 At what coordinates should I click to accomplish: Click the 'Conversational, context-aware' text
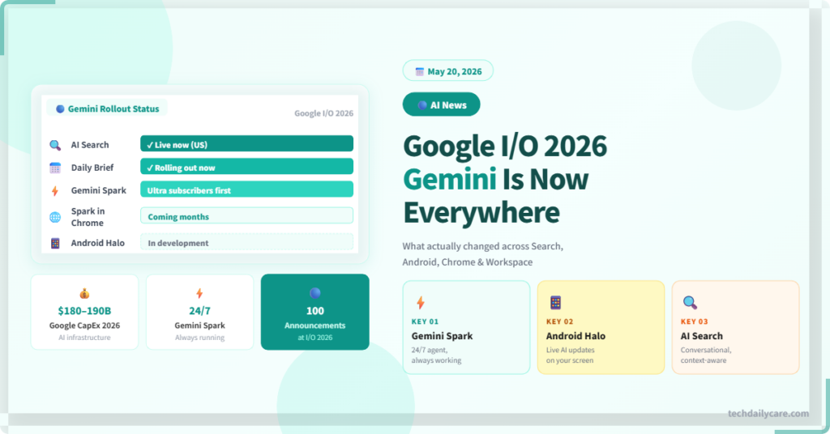(706, 355)
